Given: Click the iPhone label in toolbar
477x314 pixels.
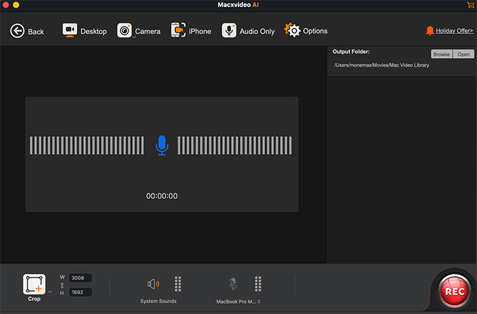Looking at the screenshot, I should pos(200,31).
